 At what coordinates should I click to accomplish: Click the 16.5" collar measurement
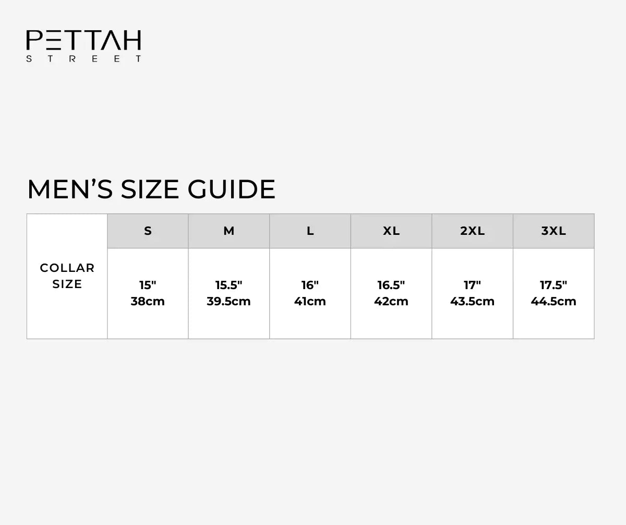(x=391, y=285)
